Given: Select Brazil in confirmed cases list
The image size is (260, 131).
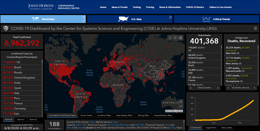Looking at the screenshot, I should [x=21, y=67].
